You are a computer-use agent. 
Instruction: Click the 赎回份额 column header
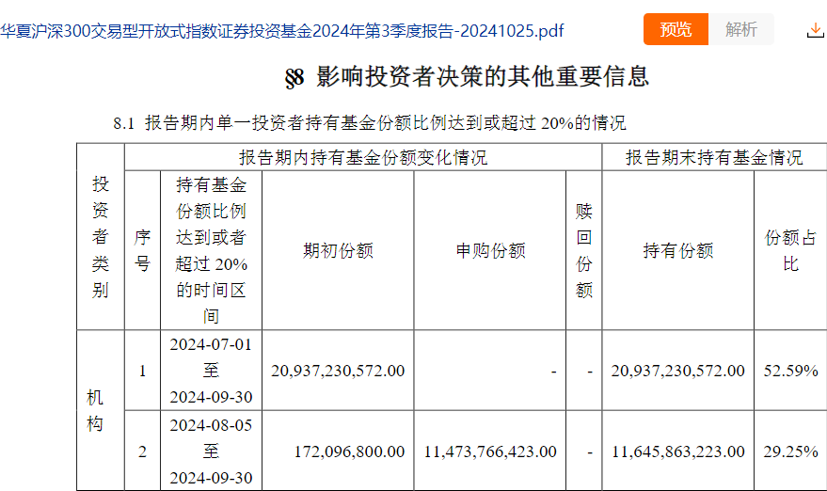pos(584,250)
